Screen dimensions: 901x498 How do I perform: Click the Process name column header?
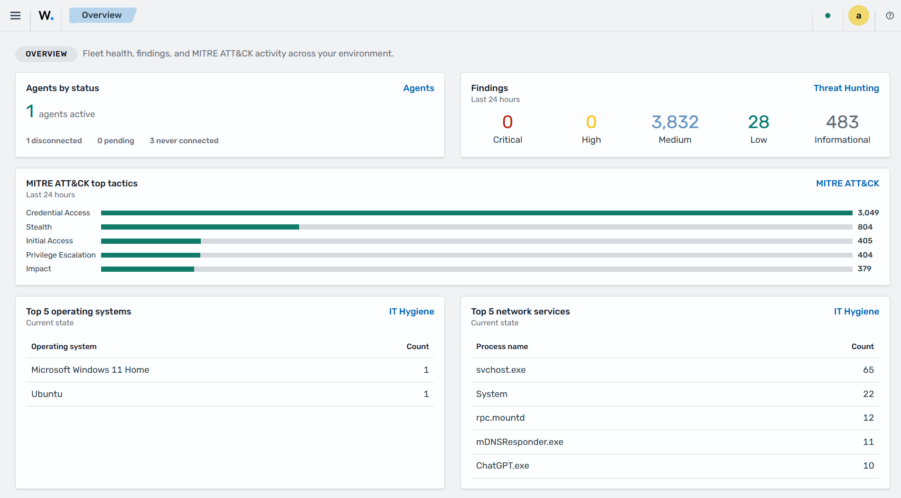(x=502, y=347)
